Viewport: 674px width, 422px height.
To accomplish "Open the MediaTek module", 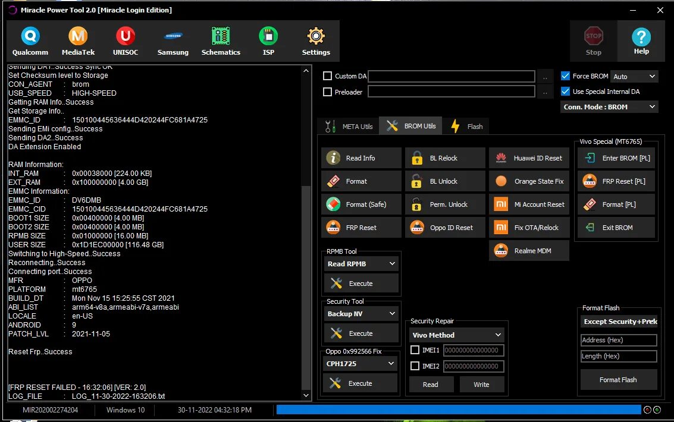I will click(78, 41).
